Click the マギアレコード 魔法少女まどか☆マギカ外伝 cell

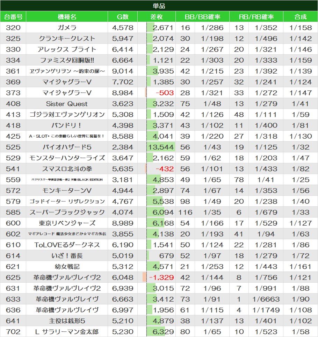point(67,234)
